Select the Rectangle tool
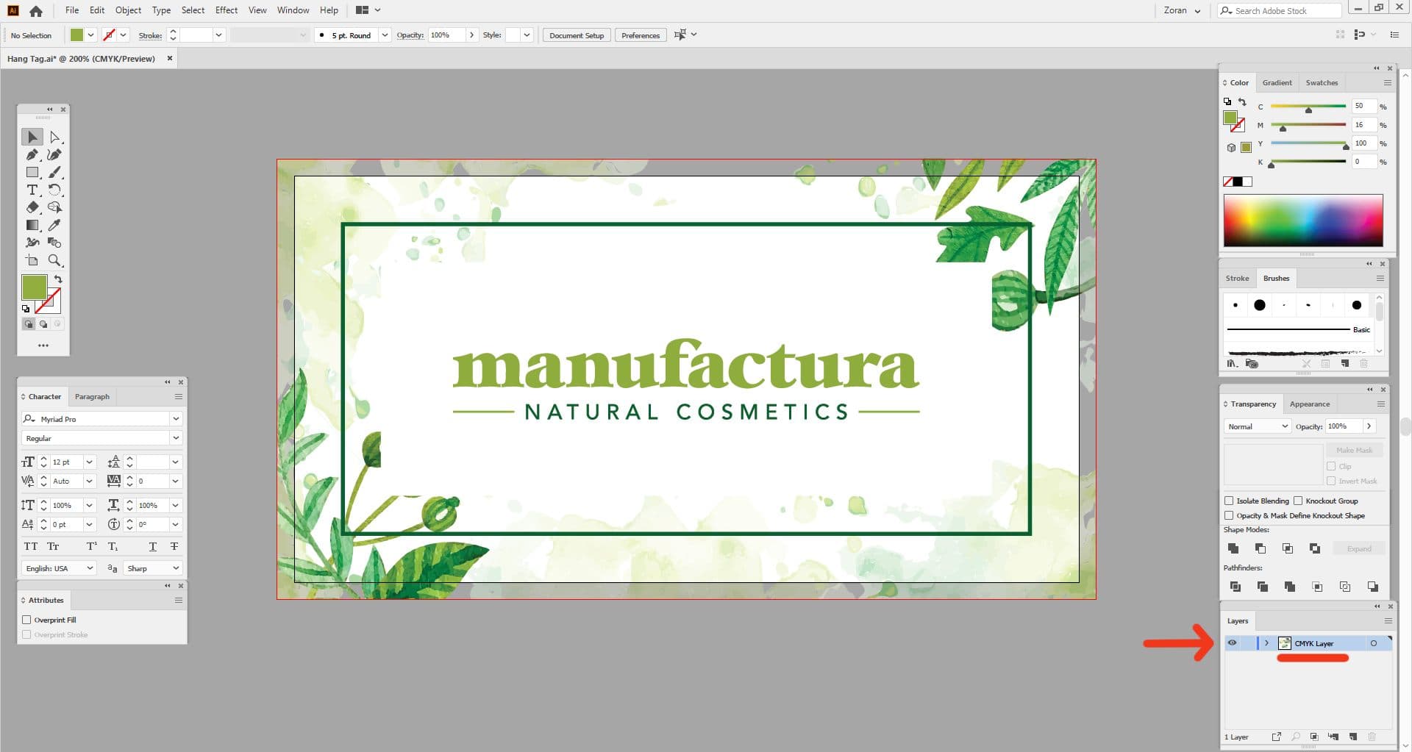Viewport: 1412px width, 752px height. click(x=32, y=172)
